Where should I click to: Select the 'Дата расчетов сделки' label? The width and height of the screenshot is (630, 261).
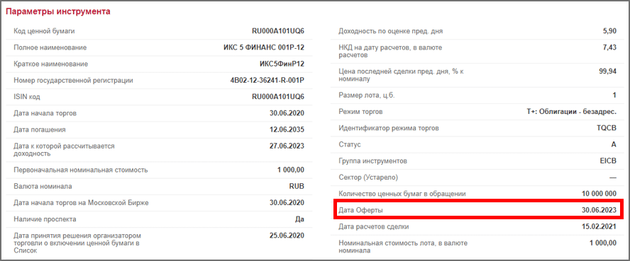point(374,226)
